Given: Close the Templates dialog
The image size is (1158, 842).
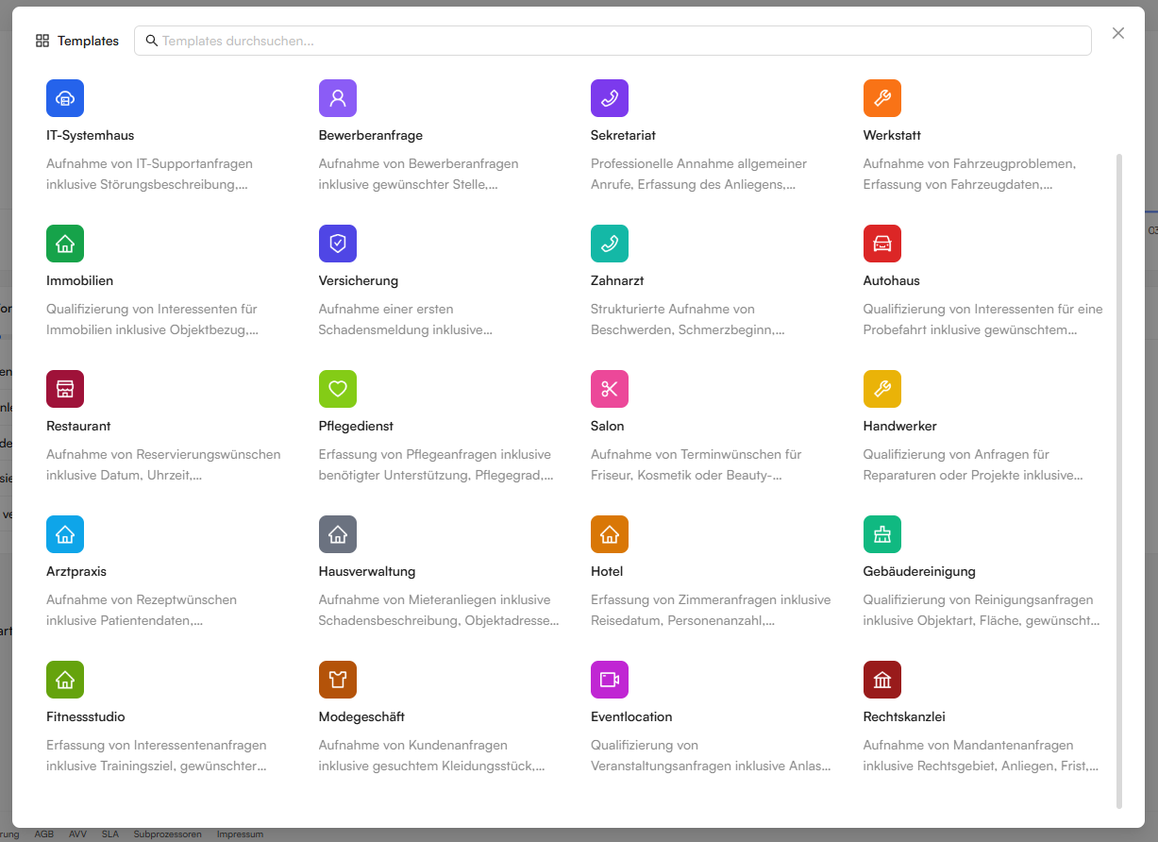Looking at the screenshot, I should click(1118, 33).
